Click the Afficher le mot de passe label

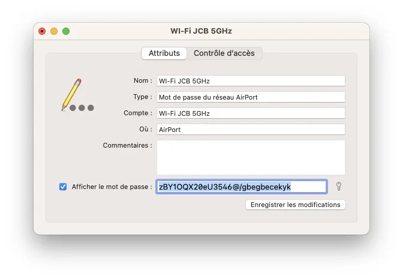112,187
